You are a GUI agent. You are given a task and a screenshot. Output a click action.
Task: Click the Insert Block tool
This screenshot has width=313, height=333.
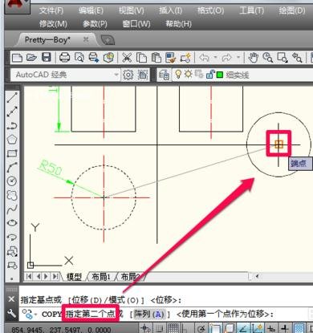tap(12, 251)
